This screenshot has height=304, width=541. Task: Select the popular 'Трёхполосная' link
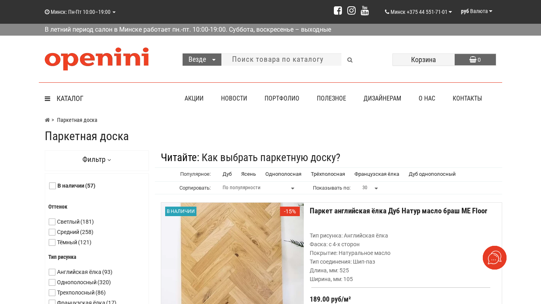[x=328, y=174]
